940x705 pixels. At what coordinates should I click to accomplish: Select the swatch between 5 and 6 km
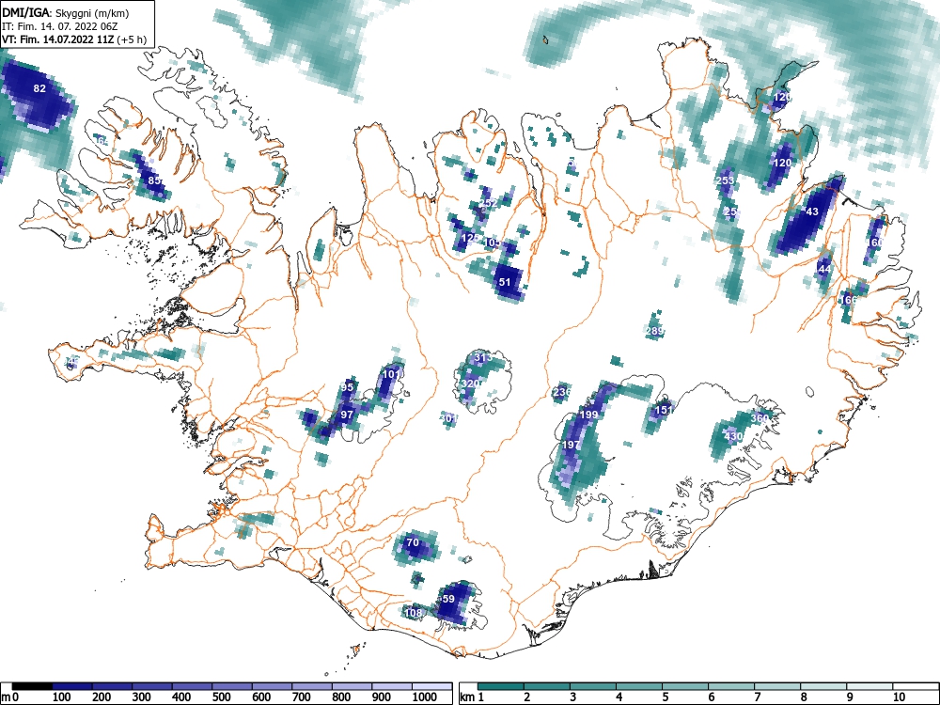click(685, 686)
